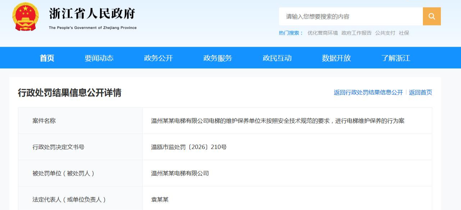Open the 政民互动 navigation item
Viewport: 461px width, 210px height.
pyautogui.click(x=277, y=58)
